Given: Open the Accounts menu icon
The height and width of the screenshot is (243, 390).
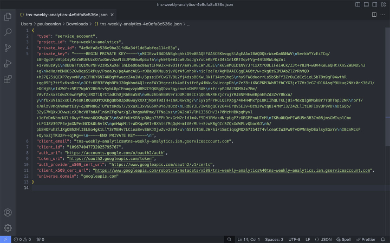Looking at the screenshot, I should tap(8, 213).
